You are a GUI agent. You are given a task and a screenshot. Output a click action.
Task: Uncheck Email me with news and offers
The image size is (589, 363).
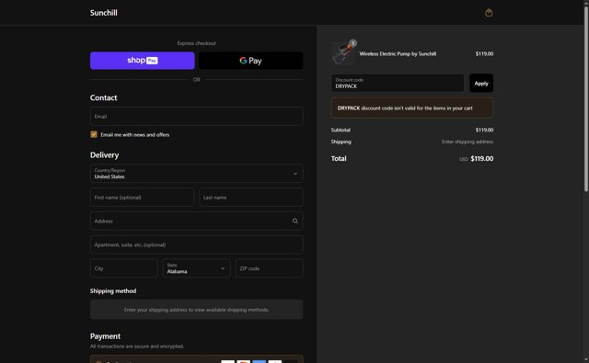[x=94, y=134]
